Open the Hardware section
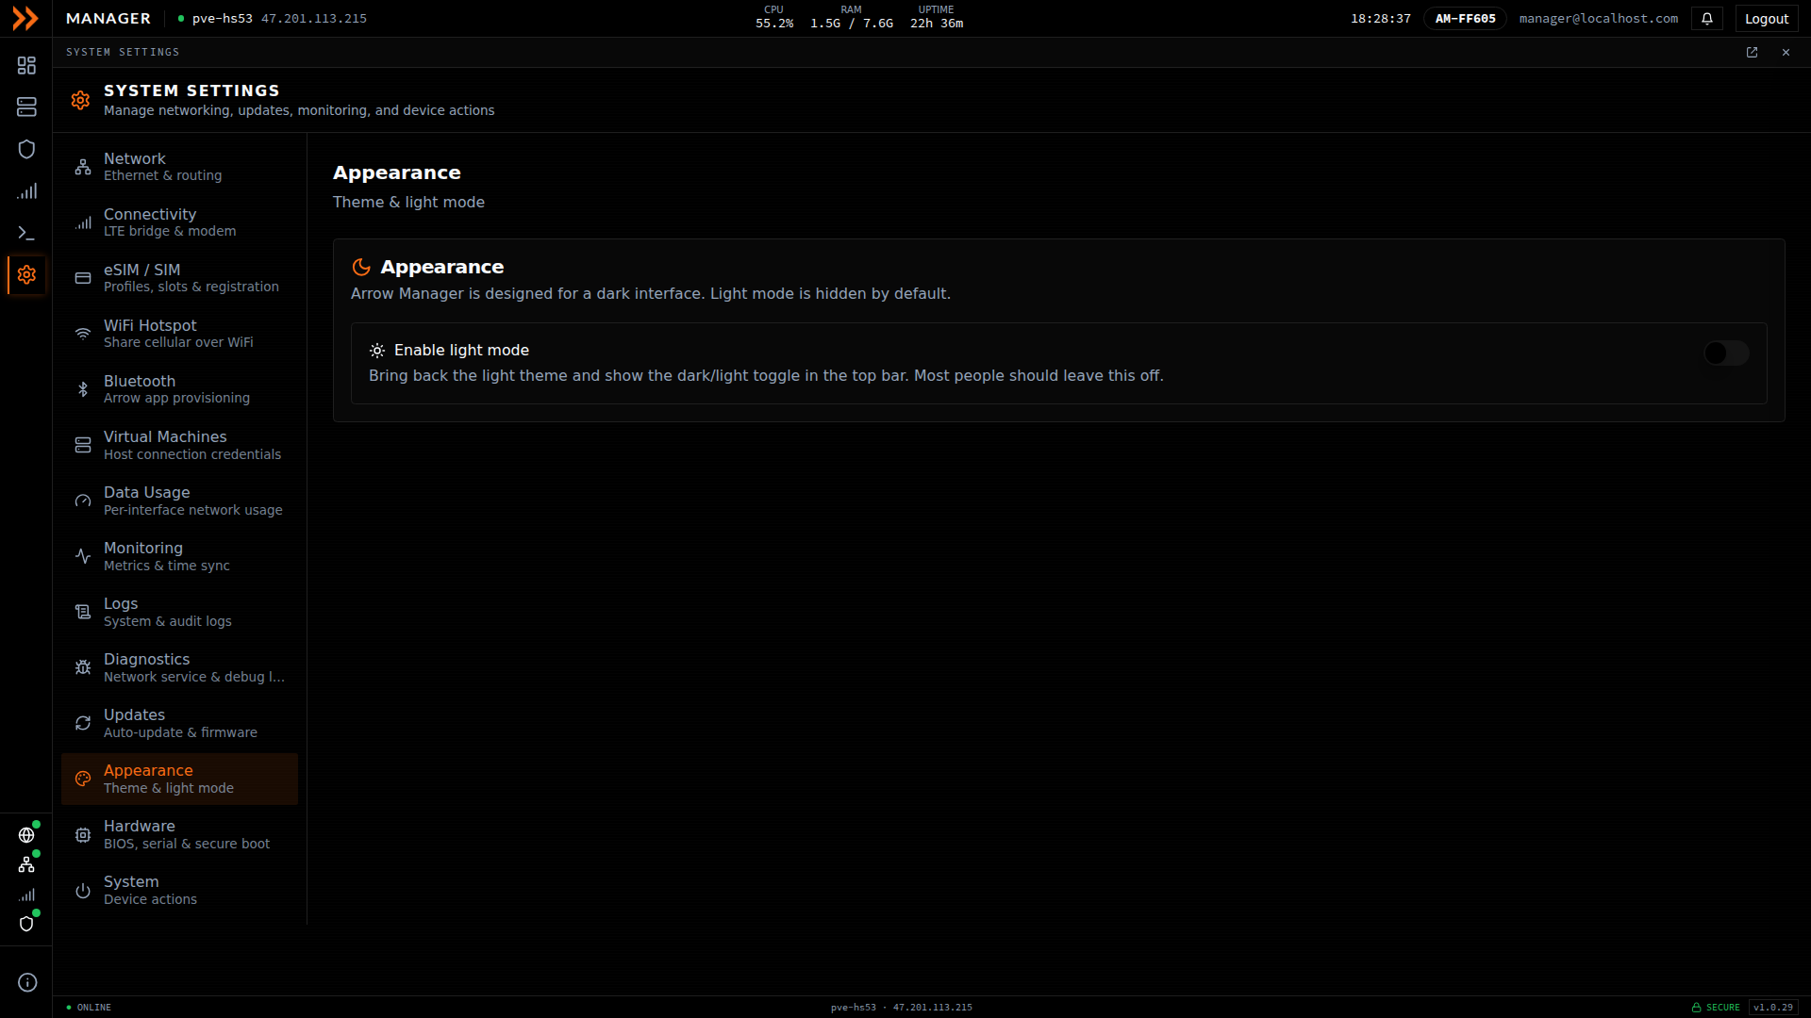The width and height of the screenshot is (1811, 1018). (179, 834)
